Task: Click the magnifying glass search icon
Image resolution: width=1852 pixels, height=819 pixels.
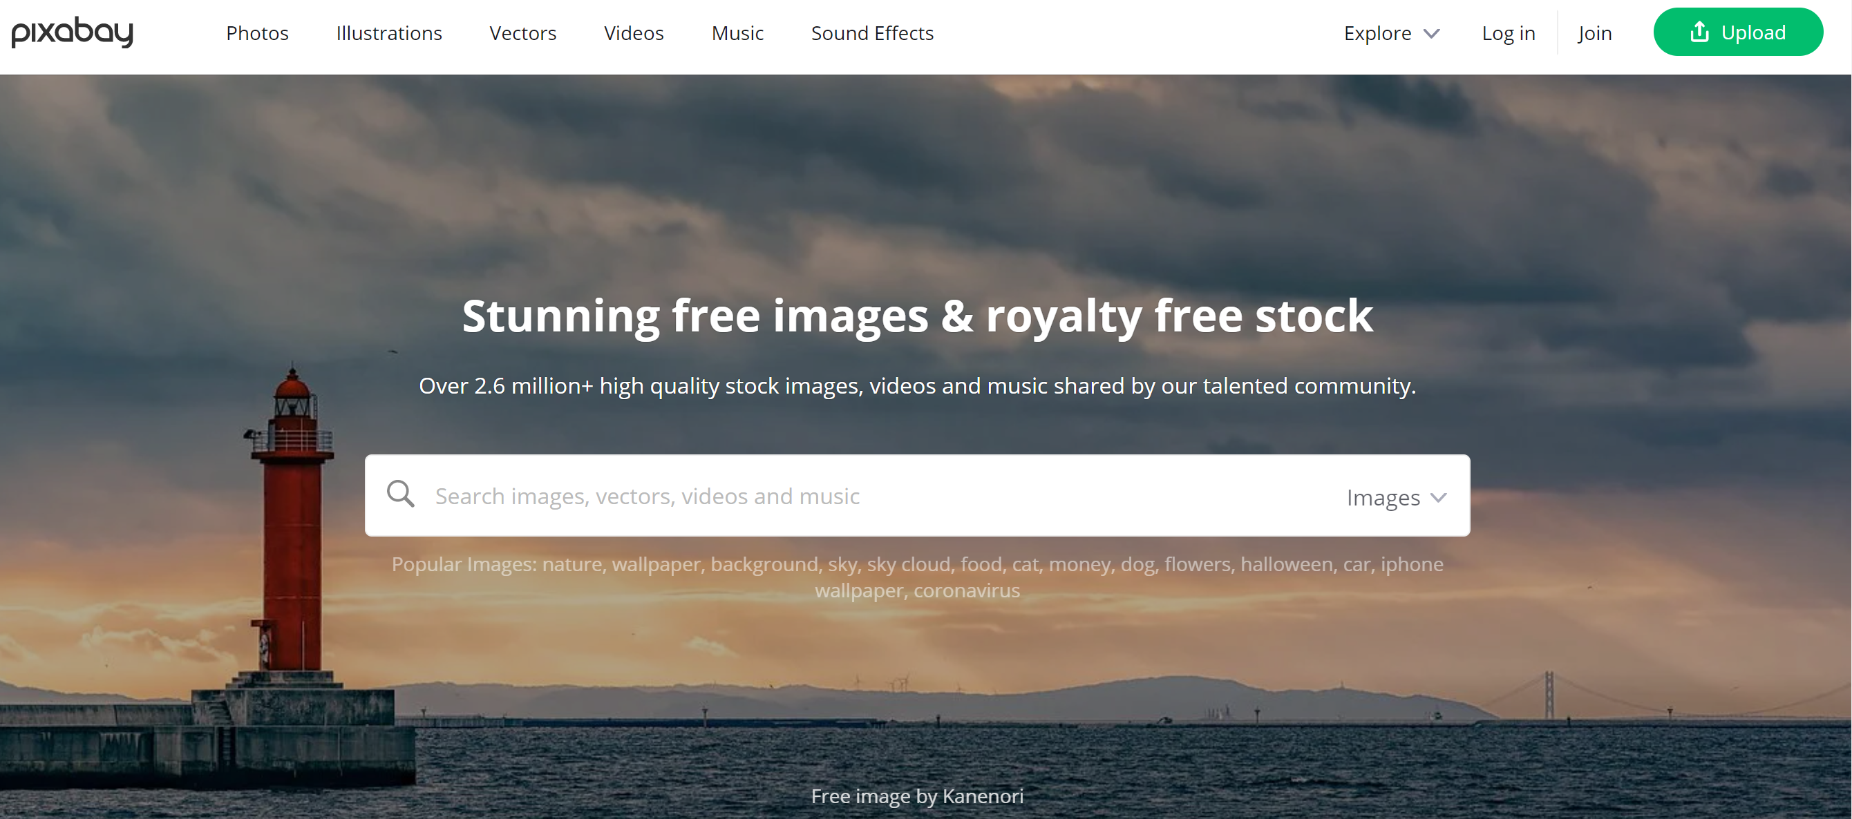Action: pos(400,494)
